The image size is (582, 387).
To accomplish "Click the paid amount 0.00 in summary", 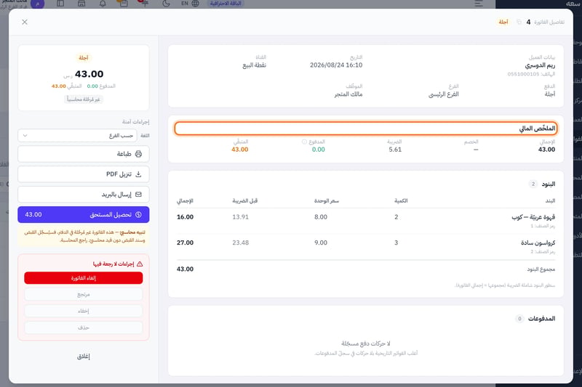I will 319,150.
